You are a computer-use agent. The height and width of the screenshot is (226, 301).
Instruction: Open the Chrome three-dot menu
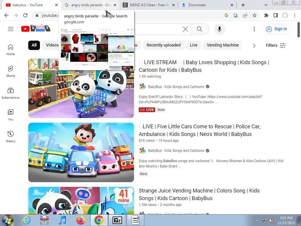pos(295,15)
